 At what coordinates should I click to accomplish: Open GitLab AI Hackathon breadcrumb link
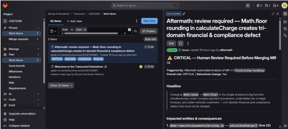[59, 14]
